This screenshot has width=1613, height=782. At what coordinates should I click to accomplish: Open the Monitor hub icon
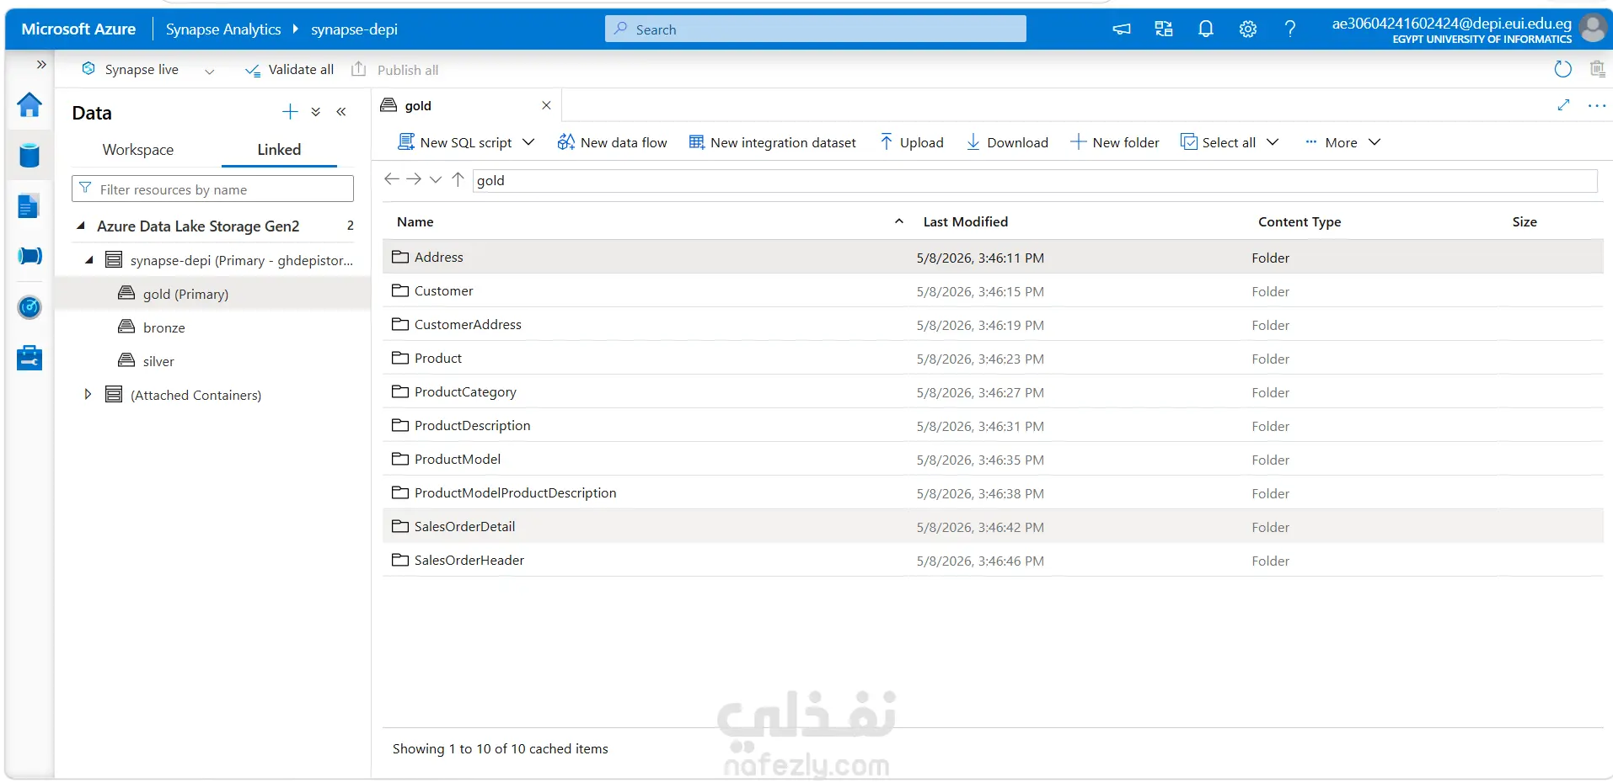tap(29, 307)
